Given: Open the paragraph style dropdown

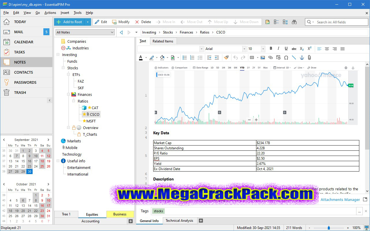Looking at the screenshot, I should coord(201,49).
